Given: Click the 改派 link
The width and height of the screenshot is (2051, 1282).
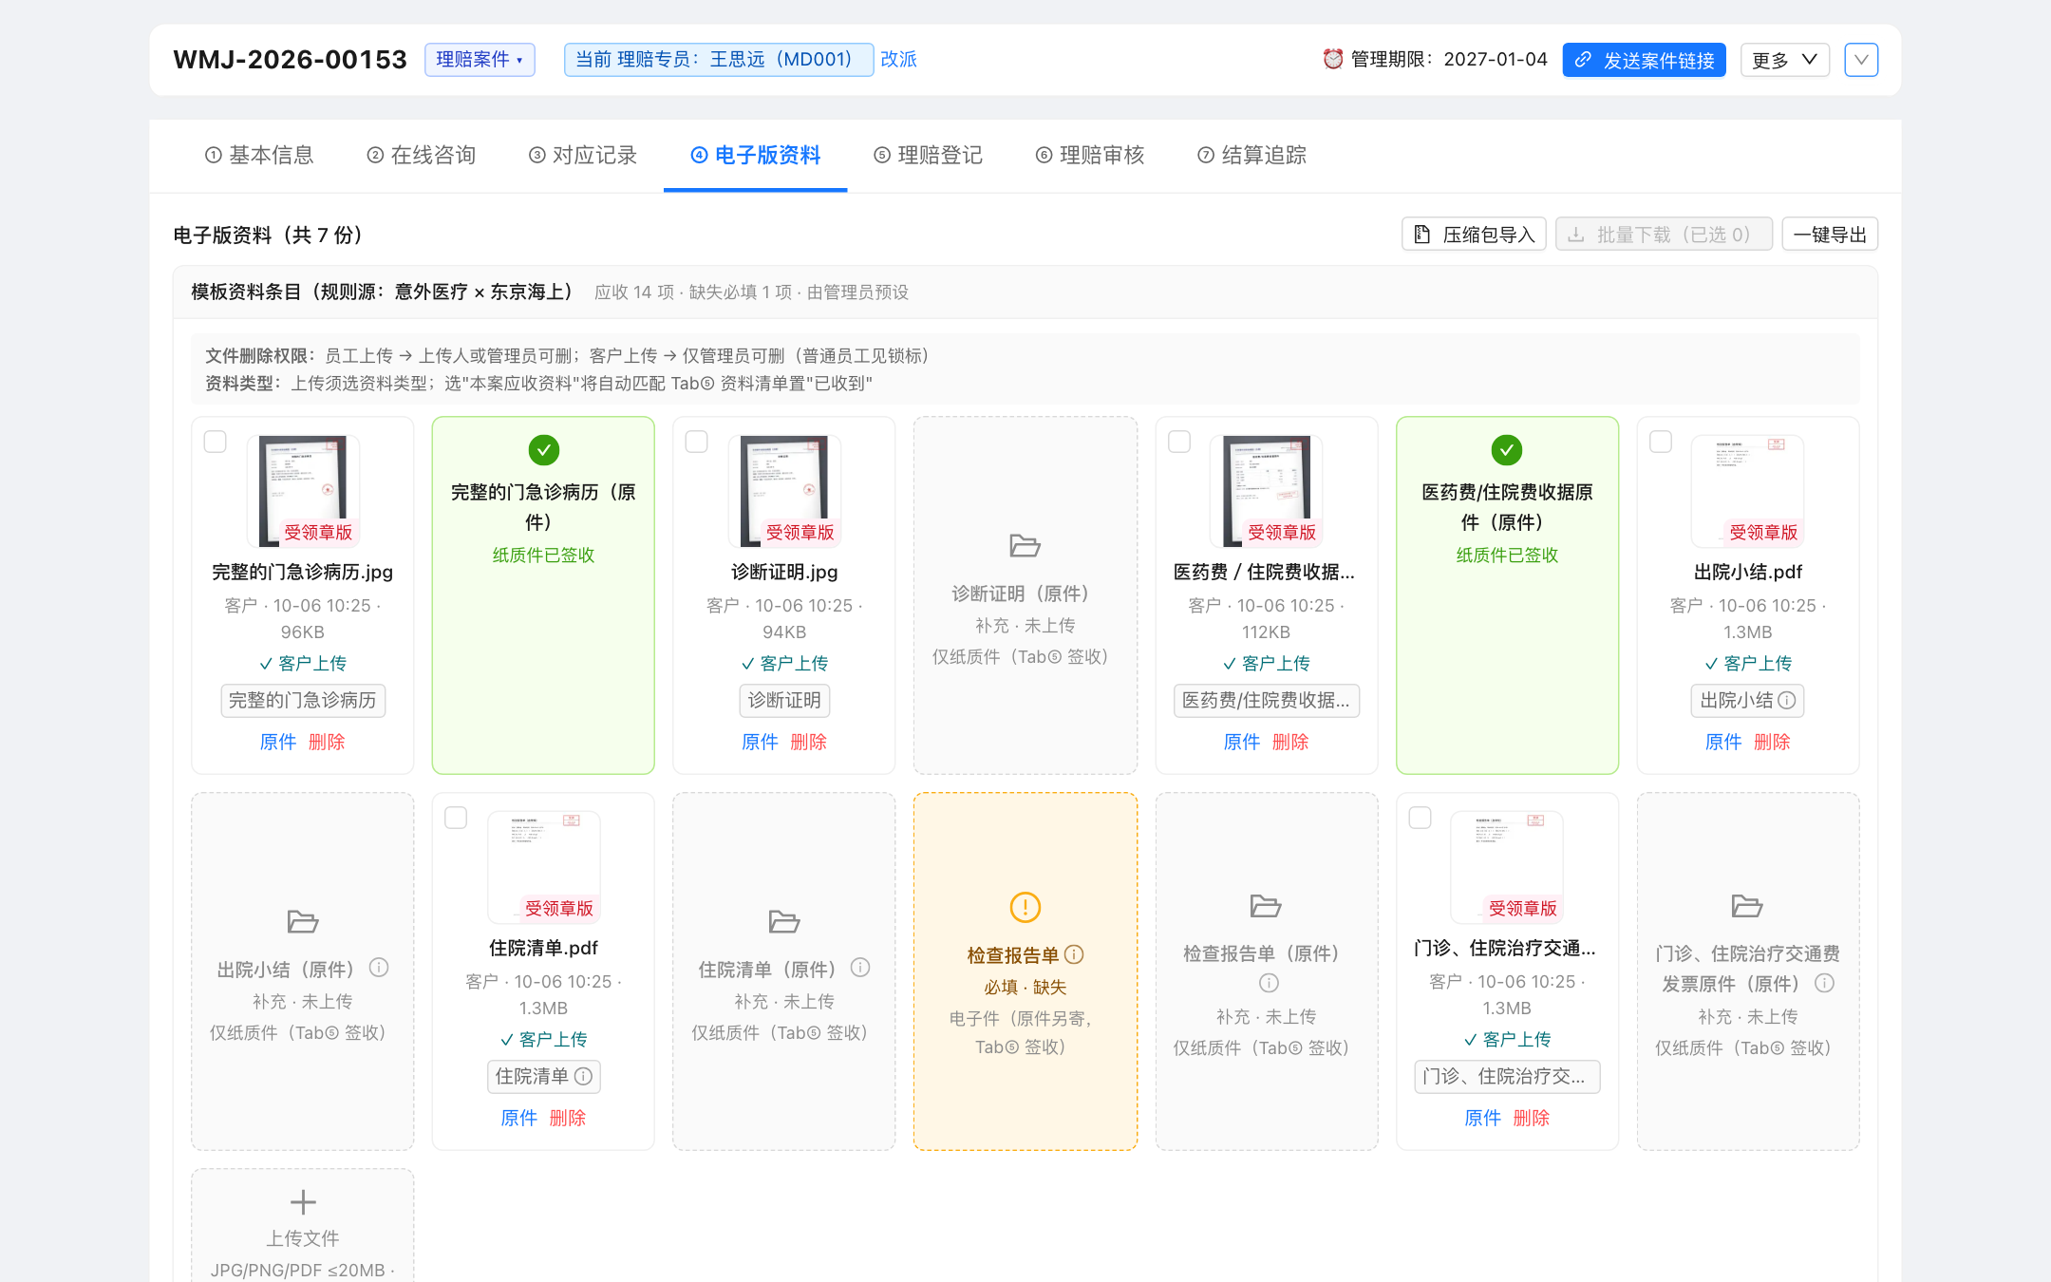Looking at the screenshot, I should pyautogui.click(x=898, y=59).
